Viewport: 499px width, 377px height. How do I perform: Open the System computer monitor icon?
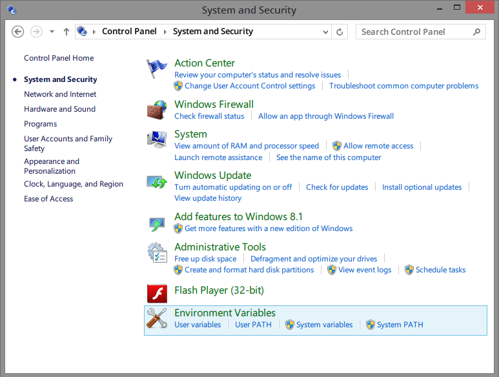[x=157, y=139]
